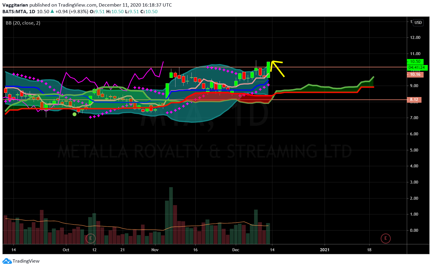The width and height of the screenshot is (432, 268).
Task: Click the 6.00 price axis value
Action: point(414,134)
